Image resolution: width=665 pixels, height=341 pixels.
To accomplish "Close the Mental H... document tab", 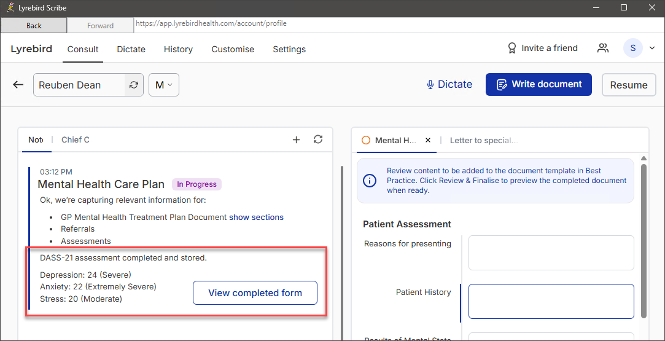I will (x=428, y=140).
